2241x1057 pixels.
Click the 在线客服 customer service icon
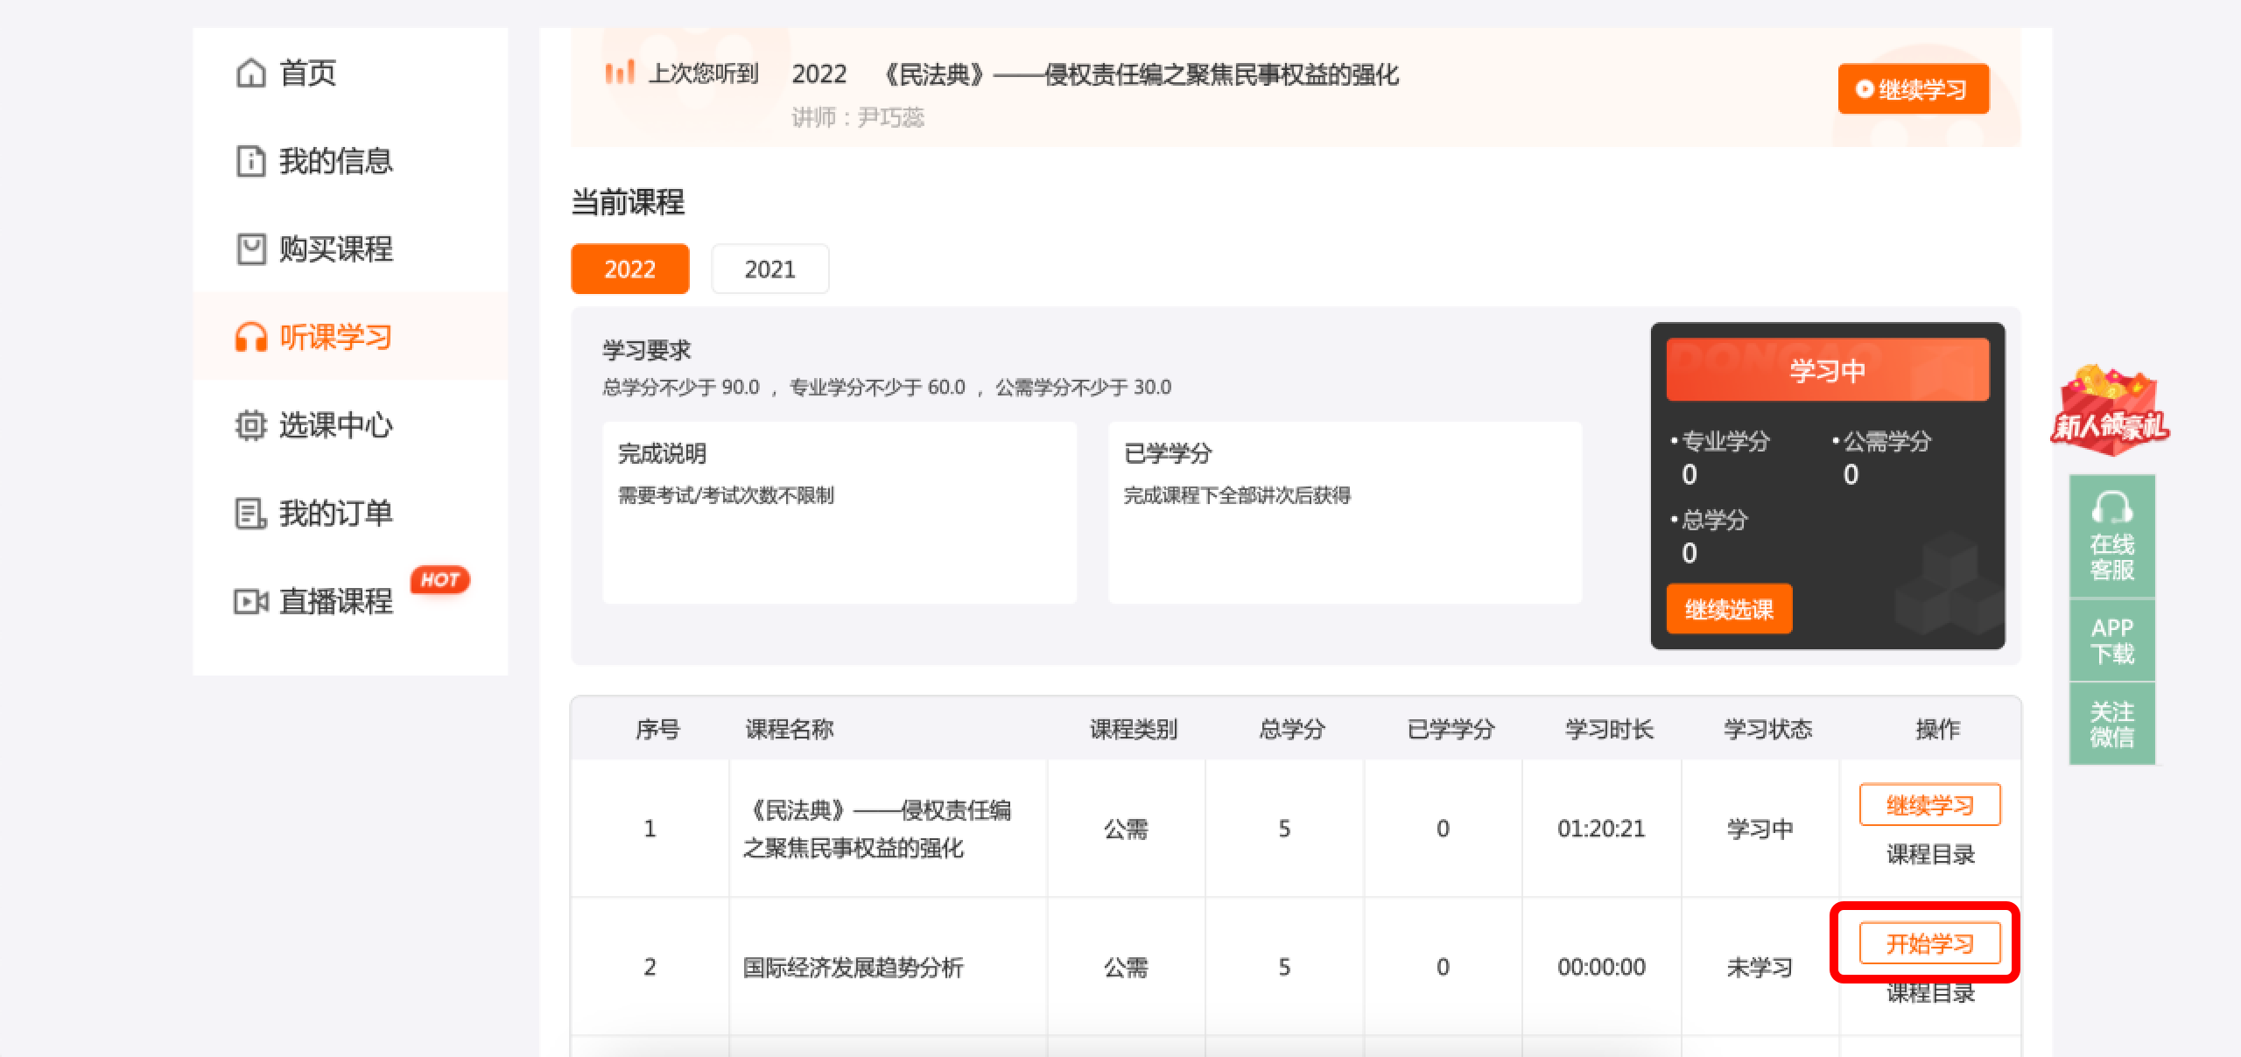point(2111,534)
